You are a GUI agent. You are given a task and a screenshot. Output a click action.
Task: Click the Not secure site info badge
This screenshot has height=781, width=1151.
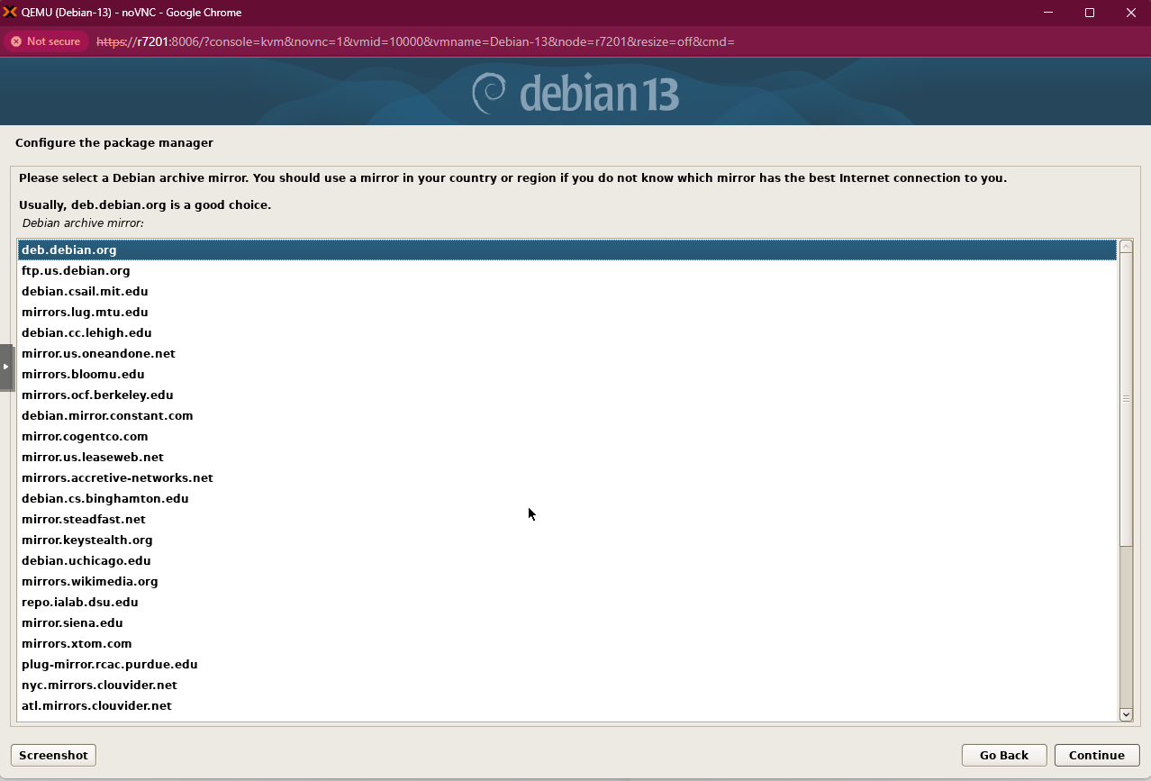click(45, 41)
